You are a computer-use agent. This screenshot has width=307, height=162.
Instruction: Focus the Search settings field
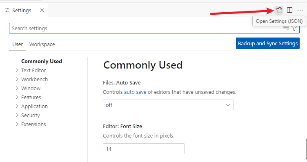[x=146, y=29]
